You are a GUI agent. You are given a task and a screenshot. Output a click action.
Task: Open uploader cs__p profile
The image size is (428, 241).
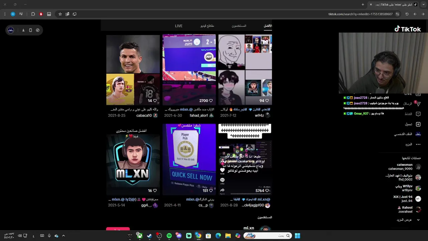(x=206, y=205)
